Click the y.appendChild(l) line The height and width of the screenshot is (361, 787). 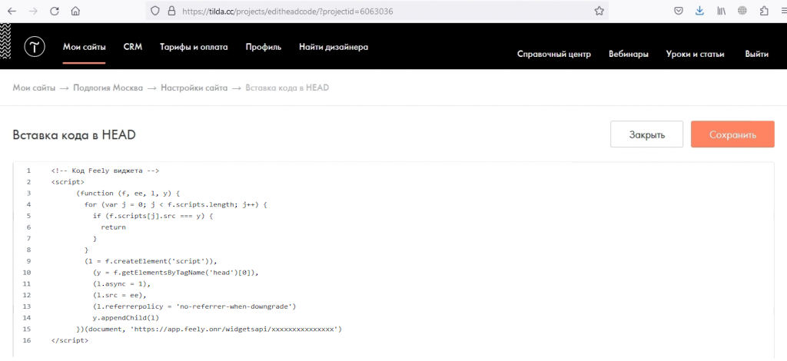click(126, 318)
